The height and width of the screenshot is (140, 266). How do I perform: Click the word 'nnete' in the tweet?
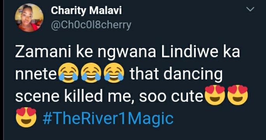pos(37,74)
